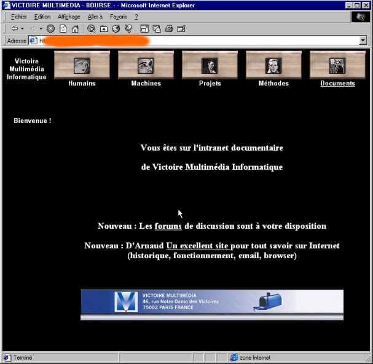Click the blue mailbox icon in the banner

tap(268, 302)
